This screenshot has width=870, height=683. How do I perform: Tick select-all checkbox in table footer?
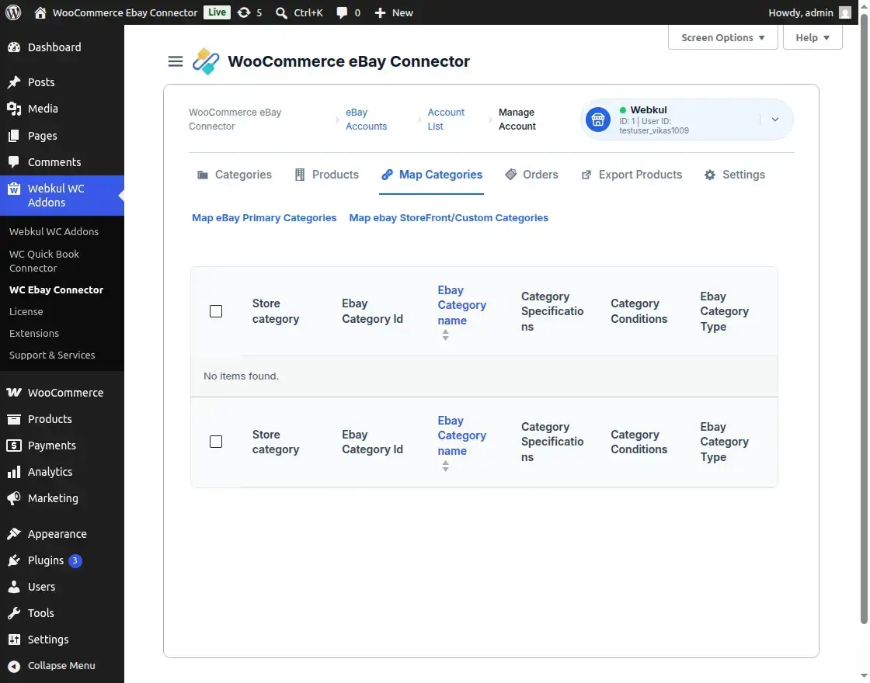click(x=216, y=442)
